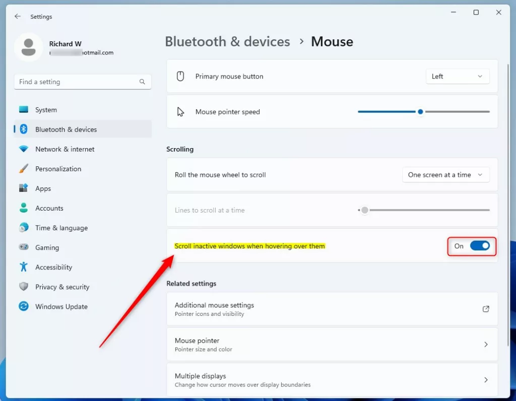Image resolution: width=516 pixels, height=401 pixels.
Task: Click the Mouse pointer speed slider handle
Action: coord(420,112)
